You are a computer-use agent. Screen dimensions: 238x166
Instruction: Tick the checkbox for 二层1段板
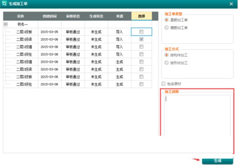point(142,32)
